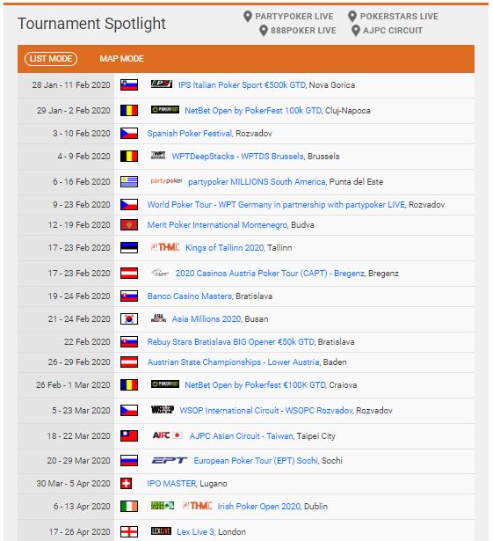Click the Asia Millions logo icon

(x=158, y=318)
